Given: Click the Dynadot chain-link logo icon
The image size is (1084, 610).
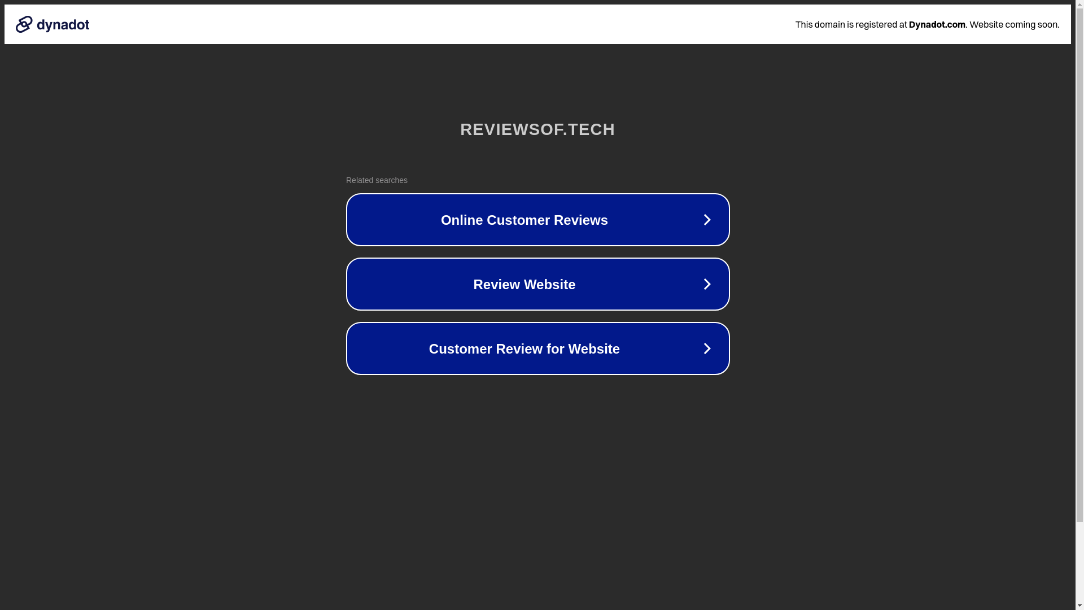Looking at the screenshot, I should 24,24.
